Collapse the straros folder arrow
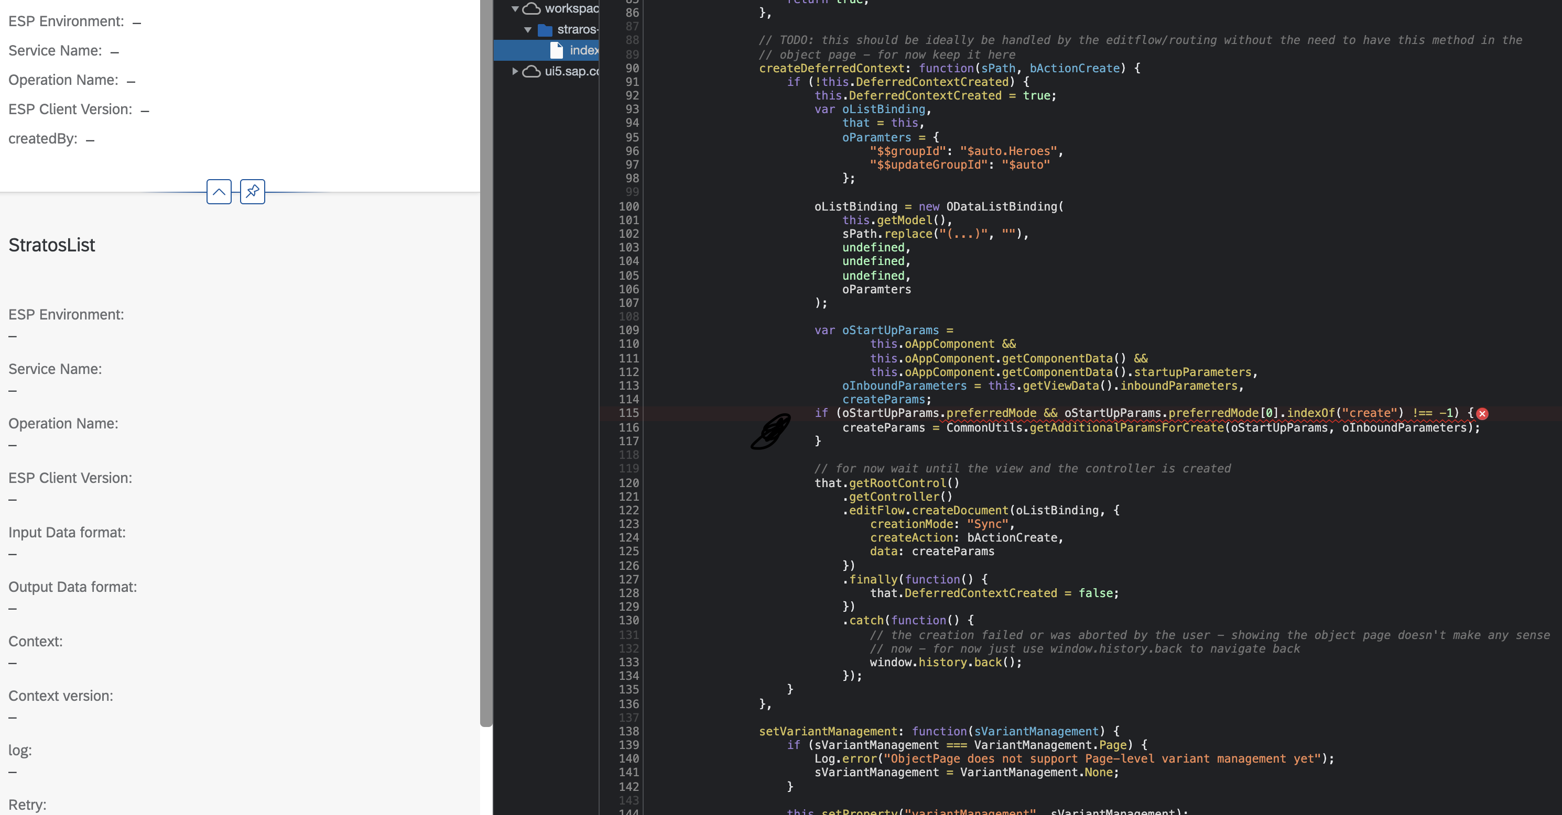The height and width of the screenshot is (815, 1562). pyautogui.click(x=527, y=30)
